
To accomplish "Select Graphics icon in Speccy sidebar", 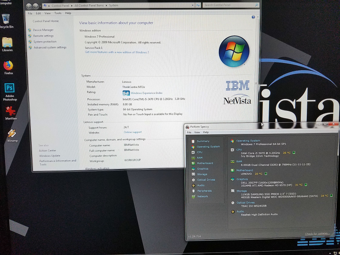I will pyautogui.click(x=193, y=169).
